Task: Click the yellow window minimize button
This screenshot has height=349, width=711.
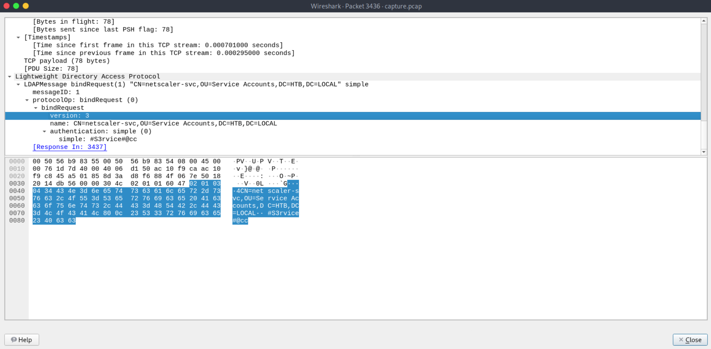Action: tap(26, 6)
